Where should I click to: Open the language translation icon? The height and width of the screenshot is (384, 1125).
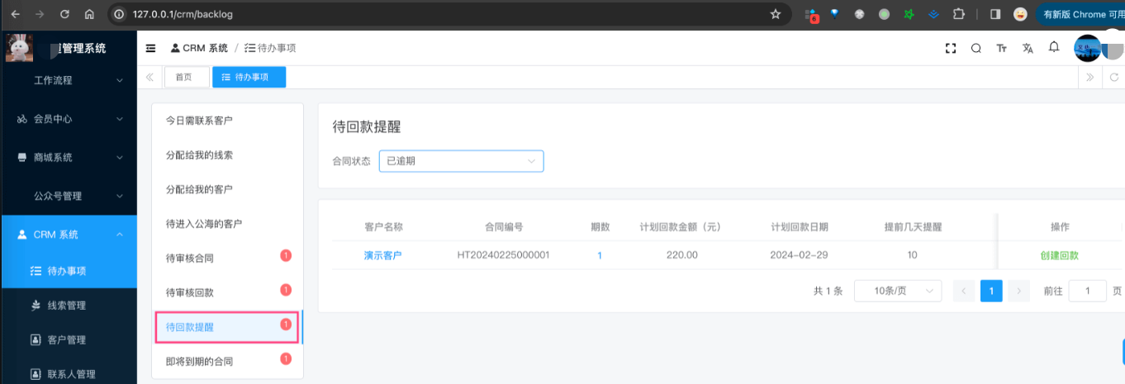(1028, 49)
